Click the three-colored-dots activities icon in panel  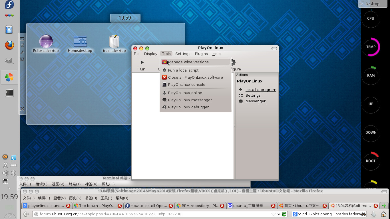(x=9, y=15)
